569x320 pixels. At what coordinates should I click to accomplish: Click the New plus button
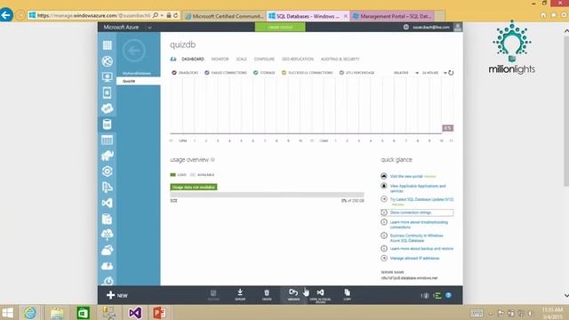tap(116, 295)
